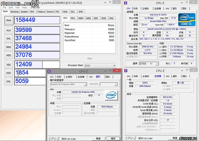Select the 圖形 tab in memory CPU-Z window

(x=175, y=76)
